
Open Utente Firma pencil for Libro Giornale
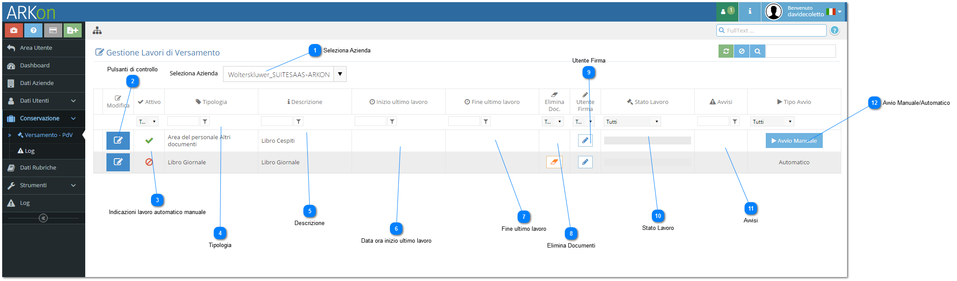click(x=585, y=162)
